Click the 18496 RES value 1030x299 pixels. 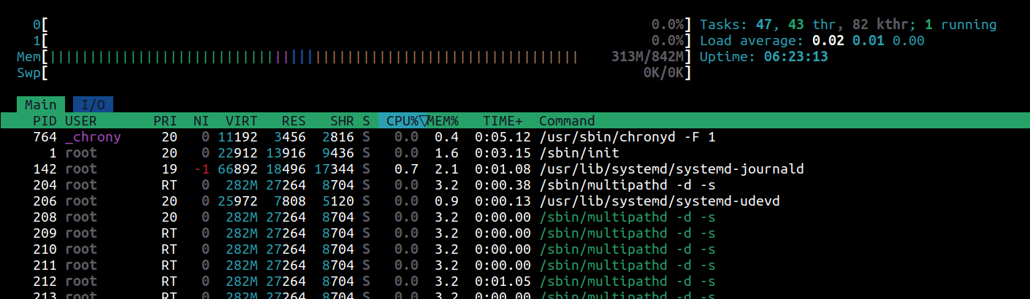[286, 169]
